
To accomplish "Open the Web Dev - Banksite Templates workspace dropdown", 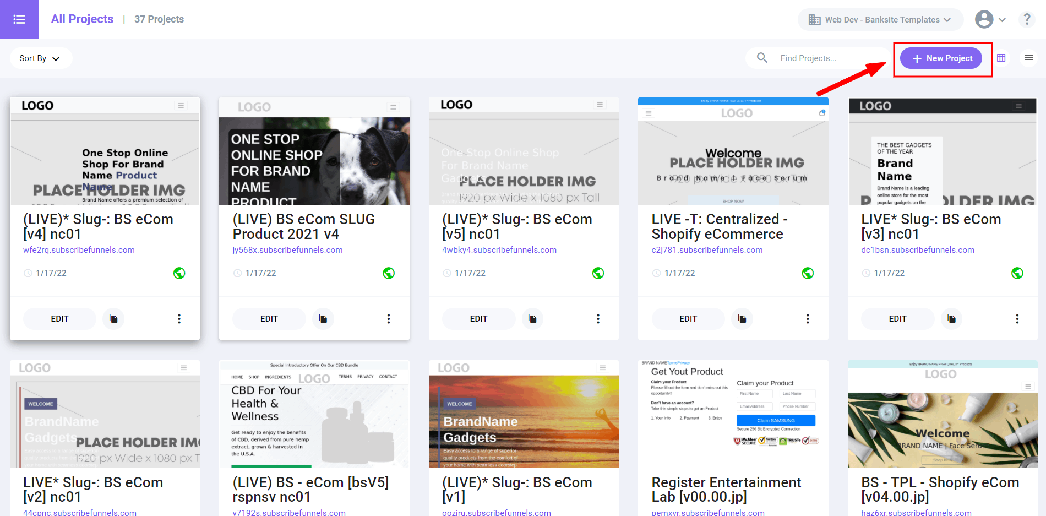I will click(x=880, y=20).
